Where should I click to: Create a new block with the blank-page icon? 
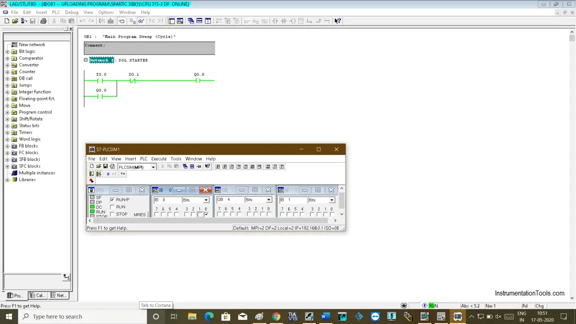[7, 21]
